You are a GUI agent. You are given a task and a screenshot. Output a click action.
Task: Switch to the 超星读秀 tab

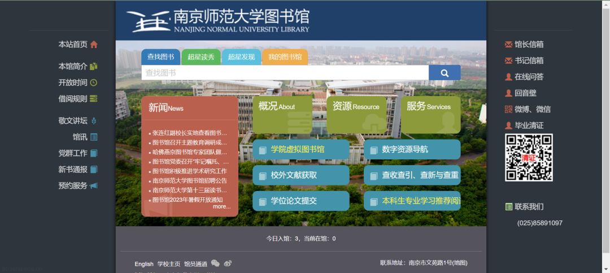tap(201, 57)
